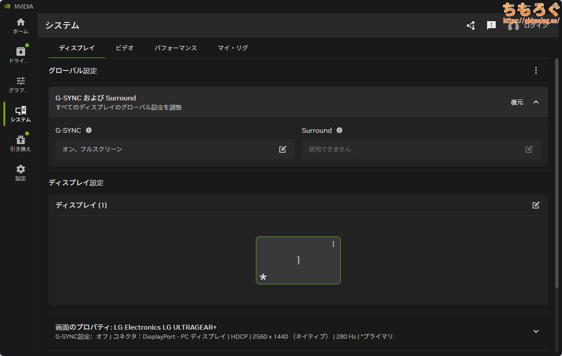The height and width of the screenshot is (356, 562).
Task: Expand the 画面のプロパティ LG ULTRAGEAR+ section
Action: (536, 331)
